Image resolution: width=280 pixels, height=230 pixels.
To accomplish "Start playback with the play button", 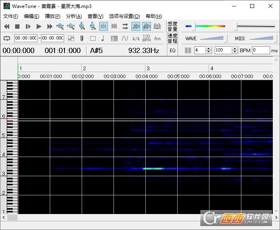I will [39, 27].
